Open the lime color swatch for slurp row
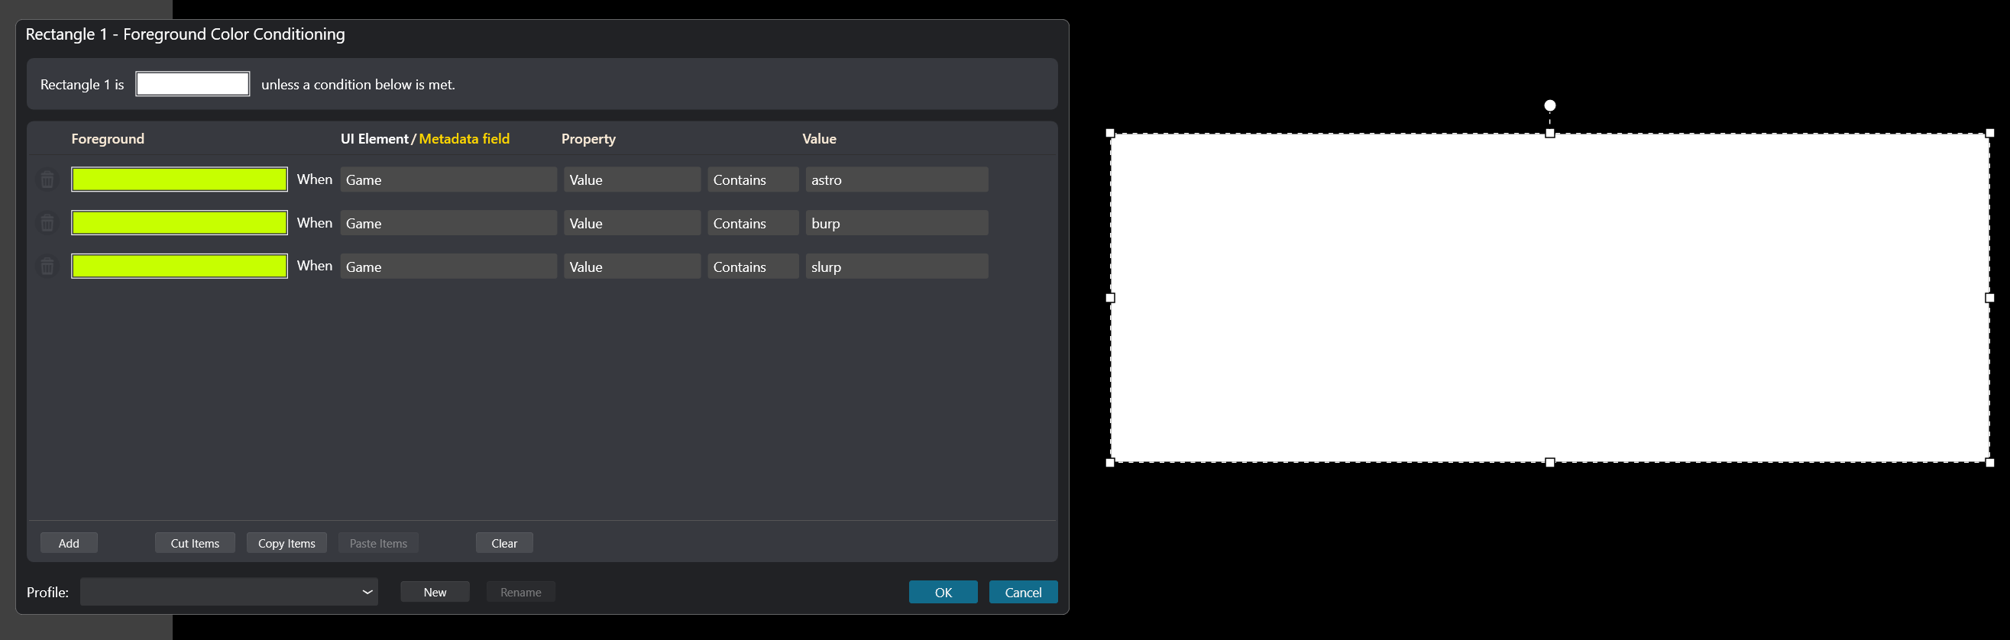The image size is (2010, 640). tap(180, 266)
